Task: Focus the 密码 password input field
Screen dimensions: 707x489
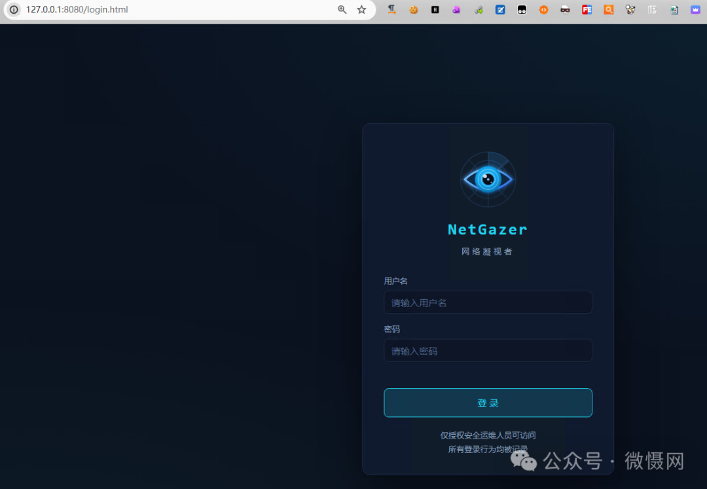Action: tap(488, 351)
